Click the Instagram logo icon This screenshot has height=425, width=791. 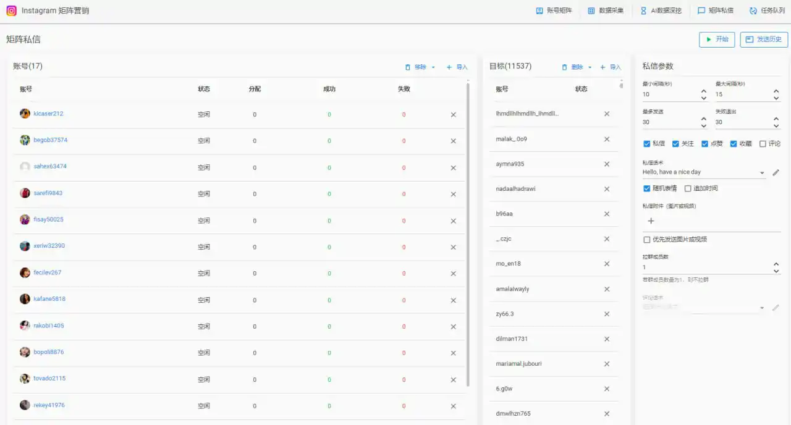(x=11, y=11)
